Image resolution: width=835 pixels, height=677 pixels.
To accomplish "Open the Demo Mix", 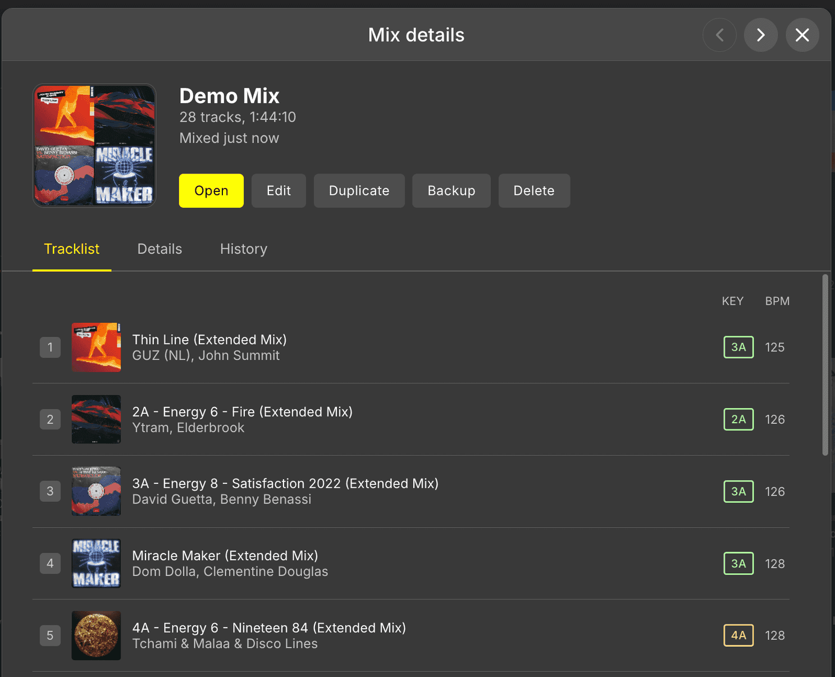I will 211,191.
